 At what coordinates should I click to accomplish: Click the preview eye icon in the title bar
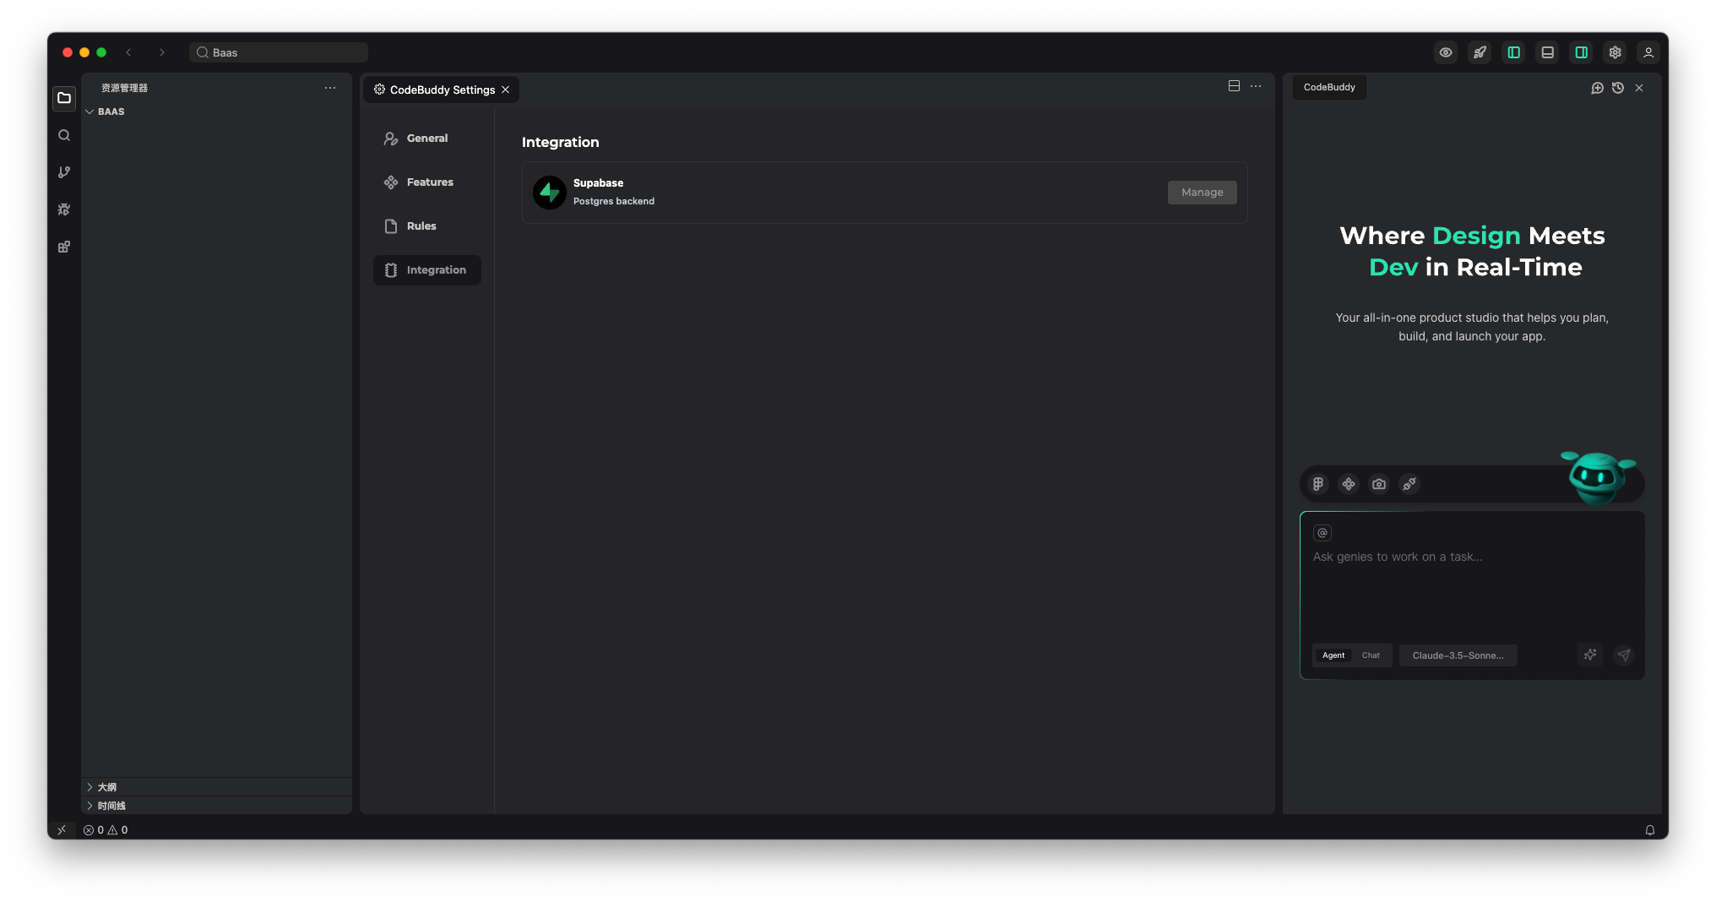point(1446,52)
